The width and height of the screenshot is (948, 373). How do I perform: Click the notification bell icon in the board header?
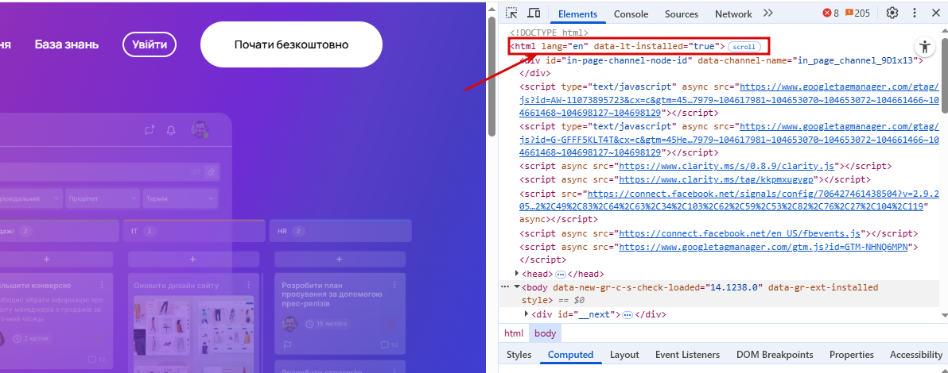[x=171, y=130]
